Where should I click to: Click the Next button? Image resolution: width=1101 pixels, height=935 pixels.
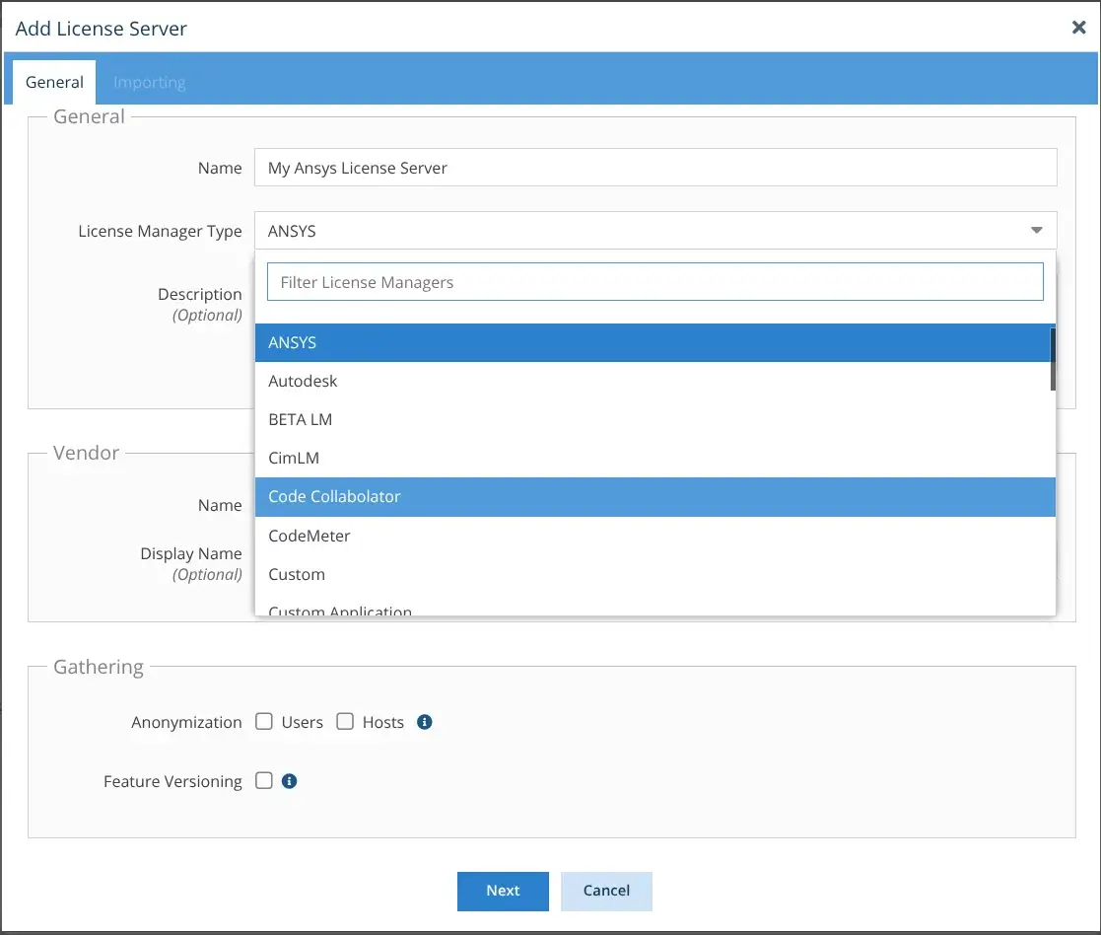click(503, 891)
